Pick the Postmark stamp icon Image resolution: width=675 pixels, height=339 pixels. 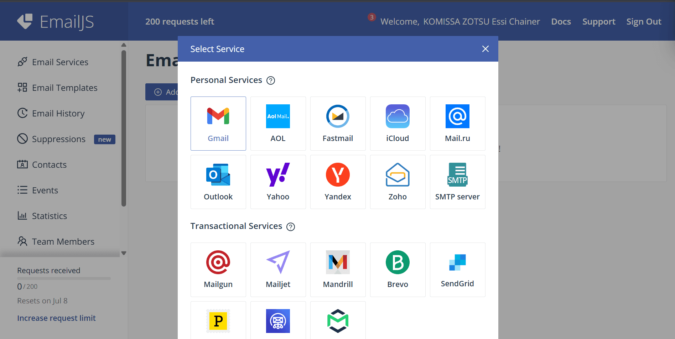218,320
